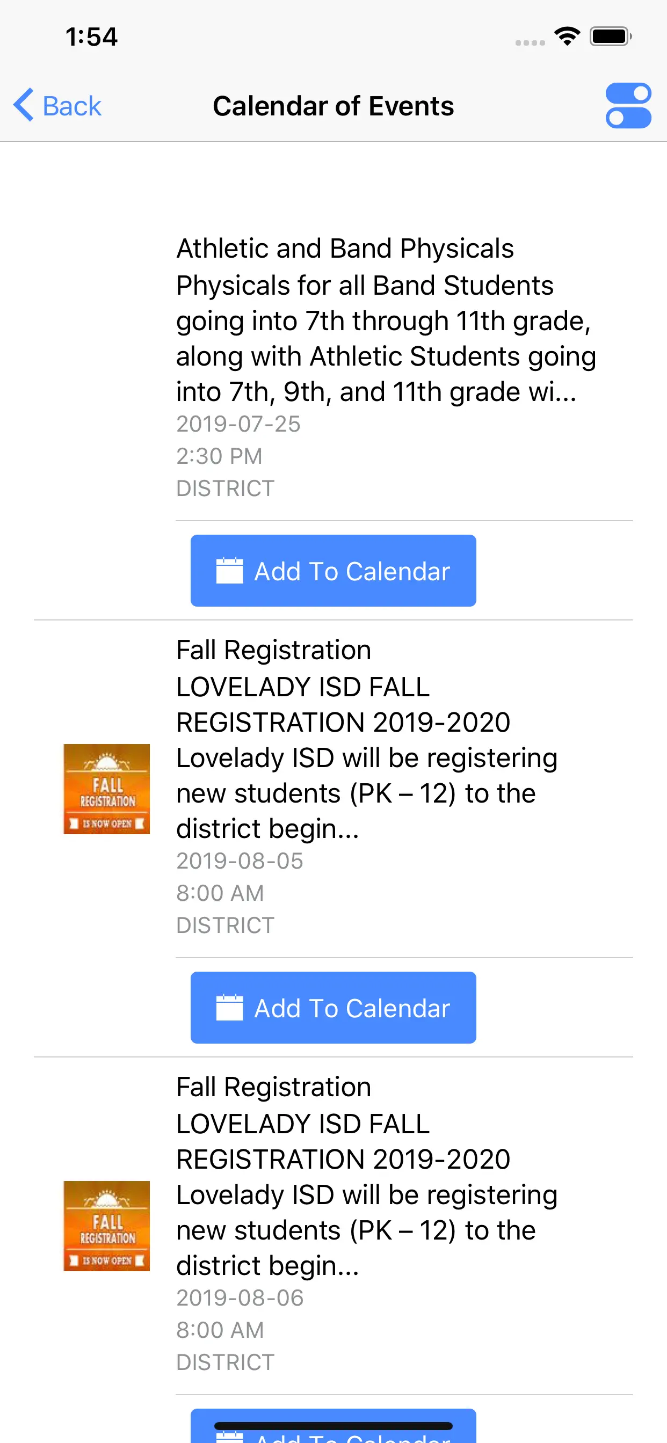Click calendar icon for Athletic and Band Physicals

[229, 571]
